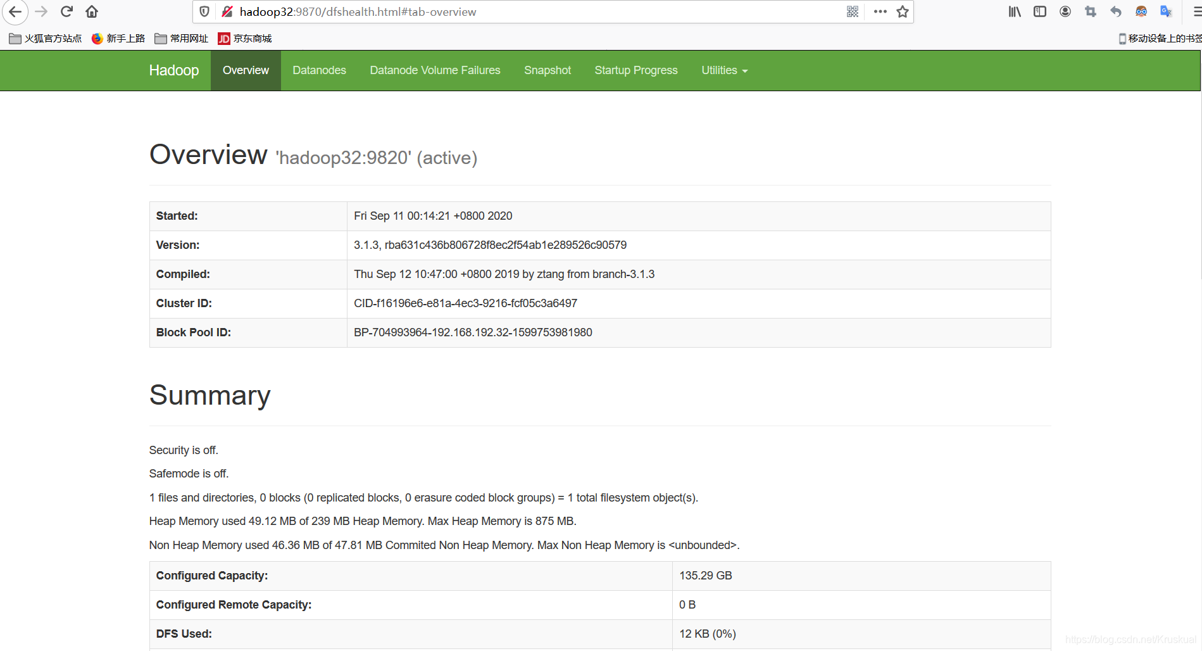Go back with the browser back arrow
The width and height of the screenshot is (1202, 651).
tap(15, 11)
